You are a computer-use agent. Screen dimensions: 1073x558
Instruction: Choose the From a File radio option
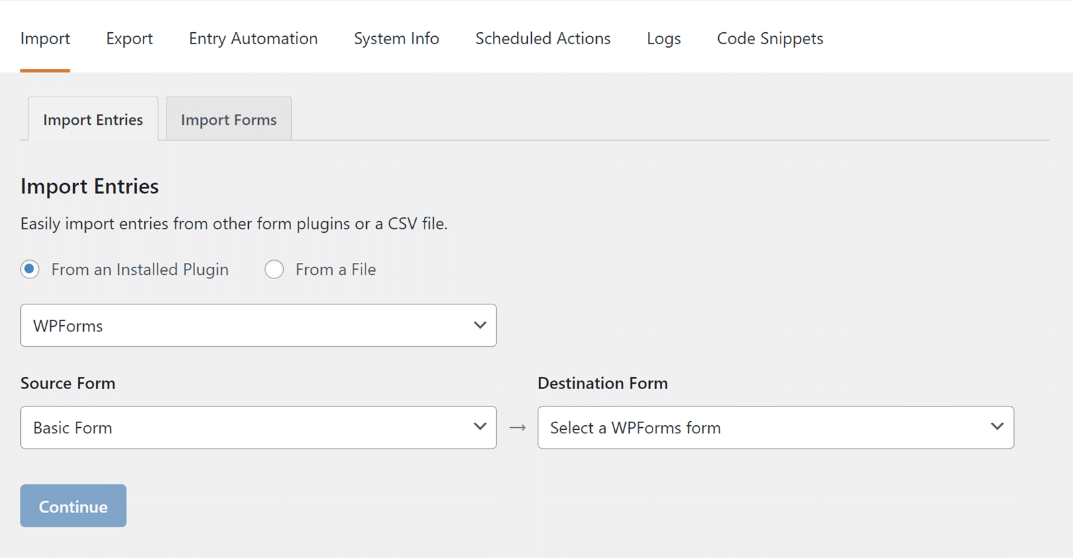[274, 270]
